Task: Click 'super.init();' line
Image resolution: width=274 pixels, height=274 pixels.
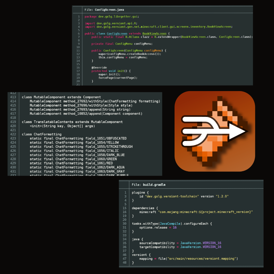Action: (x=109, y=74)
